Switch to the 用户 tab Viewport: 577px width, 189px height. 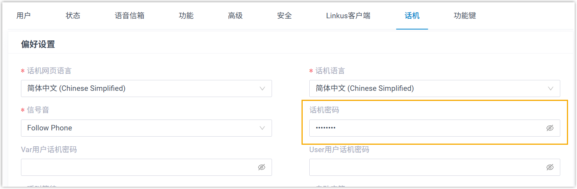point(23,16)
